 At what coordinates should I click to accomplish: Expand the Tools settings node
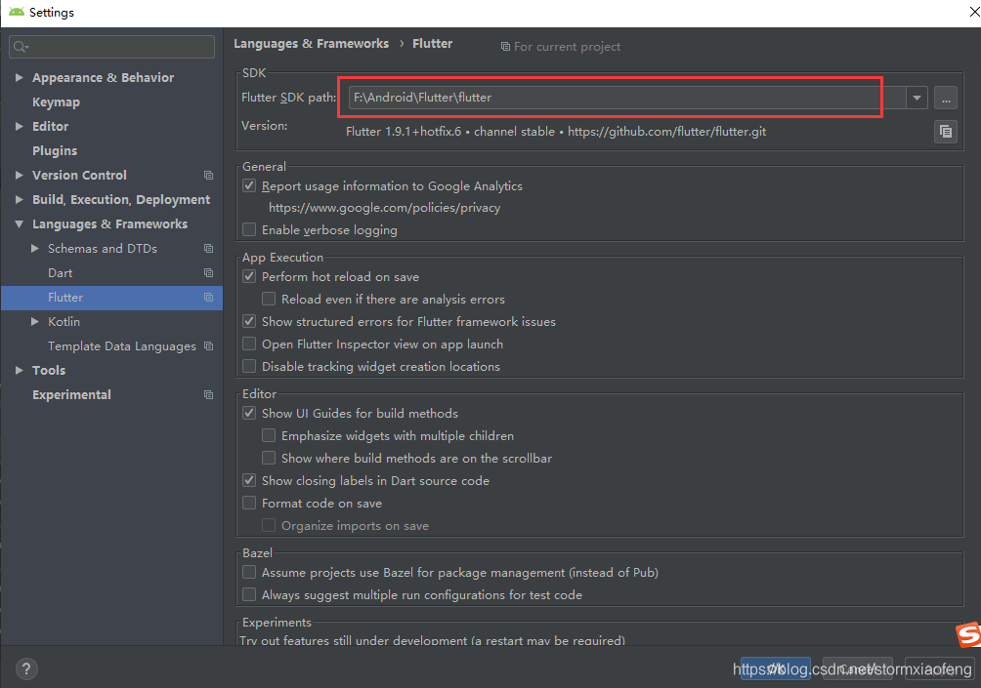(x=20, y=370)
